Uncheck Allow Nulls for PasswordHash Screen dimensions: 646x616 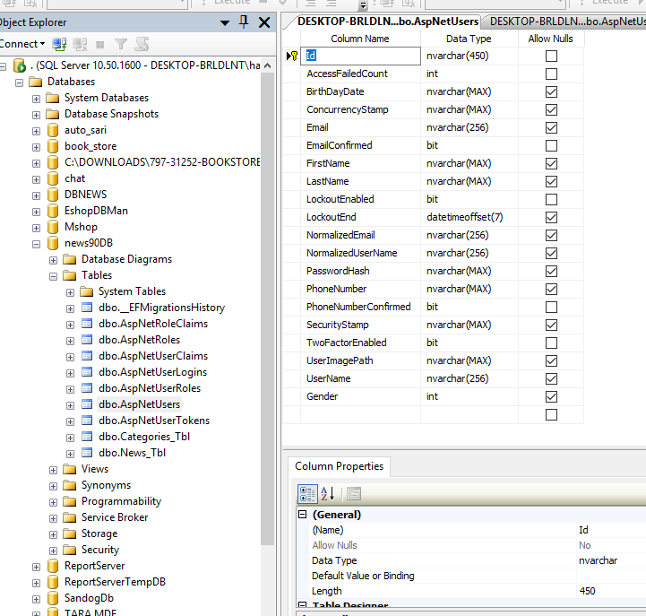pos(551,271)
